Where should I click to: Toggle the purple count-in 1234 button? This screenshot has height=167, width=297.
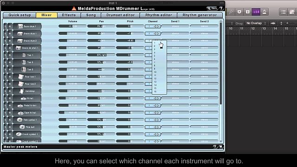point(256,12)
